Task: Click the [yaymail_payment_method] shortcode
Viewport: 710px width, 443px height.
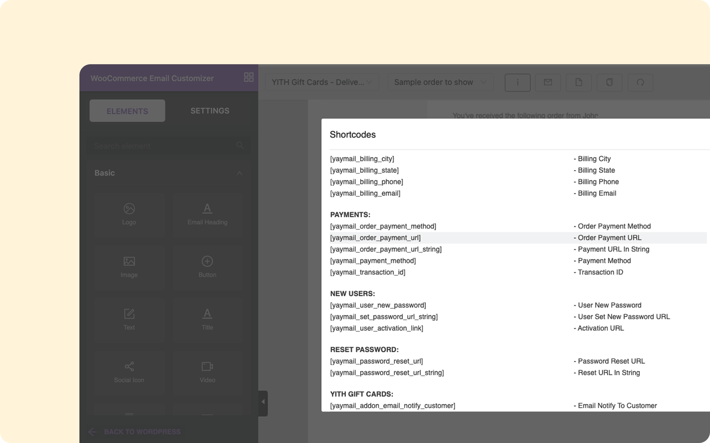Action: click(x=373, y=260)
